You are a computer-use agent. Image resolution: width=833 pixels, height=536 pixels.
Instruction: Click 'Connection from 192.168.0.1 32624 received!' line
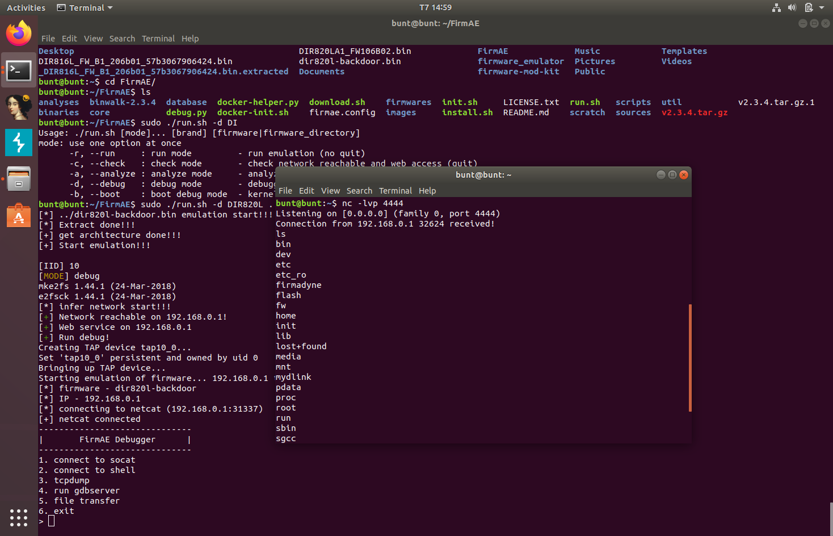click(x=385, y=224)
